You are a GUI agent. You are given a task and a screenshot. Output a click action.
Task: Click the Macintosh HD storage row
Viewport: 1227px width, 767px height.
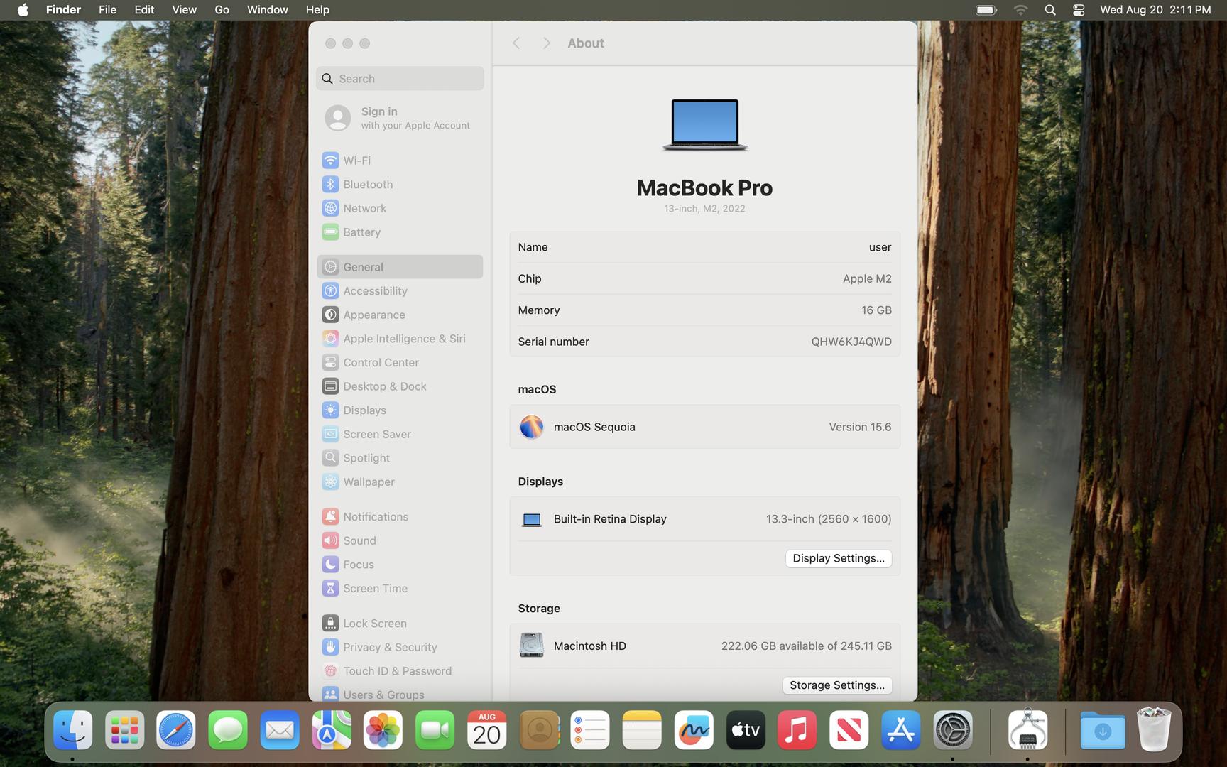click(704, 646)
